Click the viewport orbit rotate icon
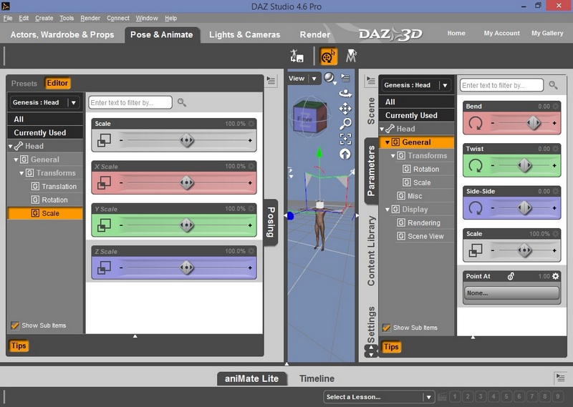 click(x=345, y=93)
